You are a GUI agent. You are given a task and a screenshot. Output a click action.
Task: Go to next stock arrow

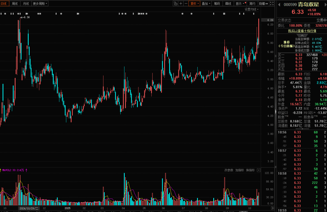click(x=325, y=4)
